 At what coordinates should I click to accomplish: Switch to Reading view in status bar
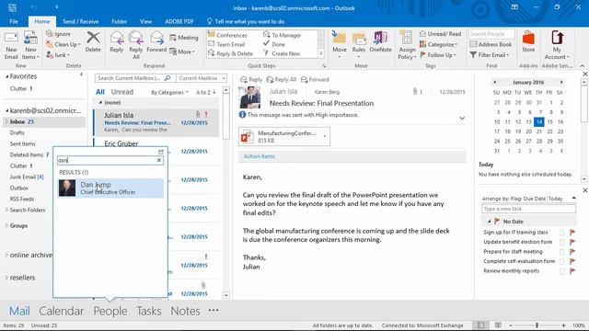click(498, 325)
